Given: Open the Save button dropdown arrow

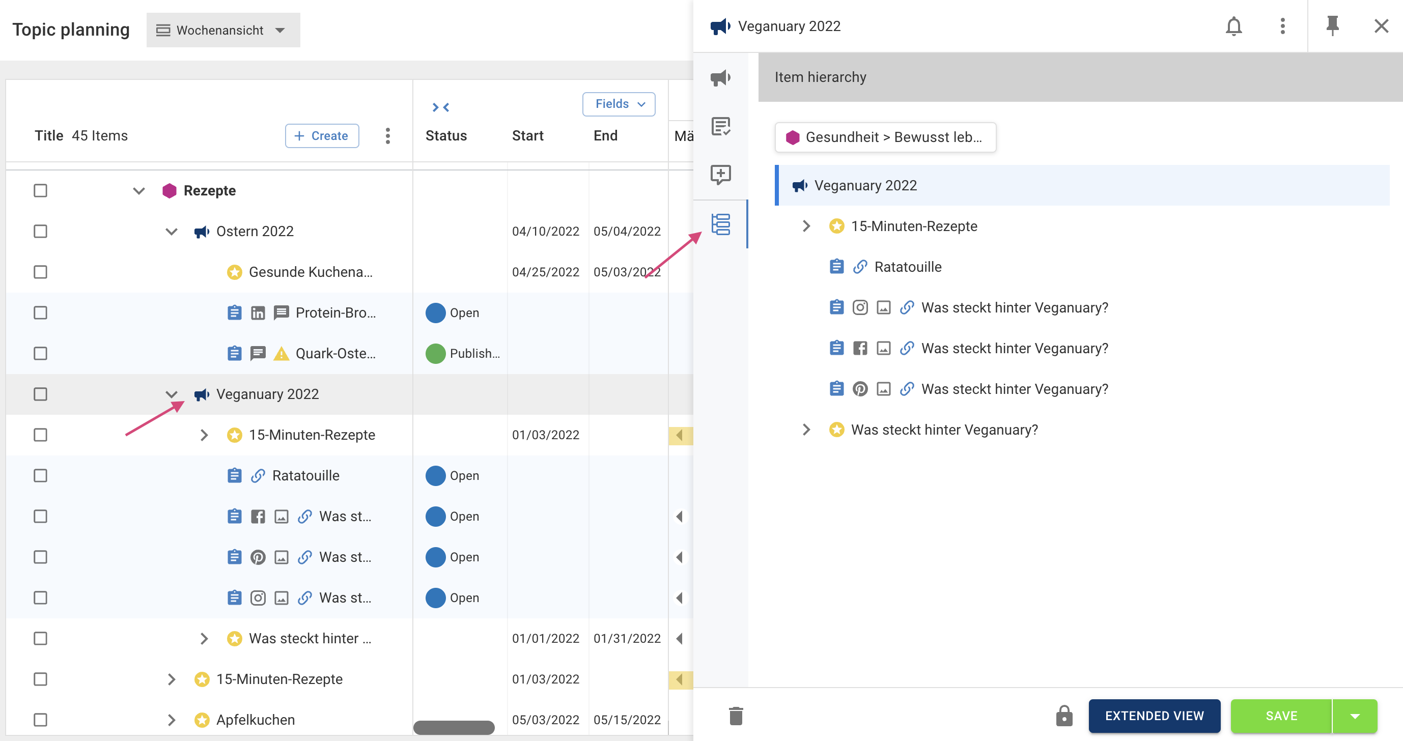Looking at the screenshot, I should (x=1355, y=716).
